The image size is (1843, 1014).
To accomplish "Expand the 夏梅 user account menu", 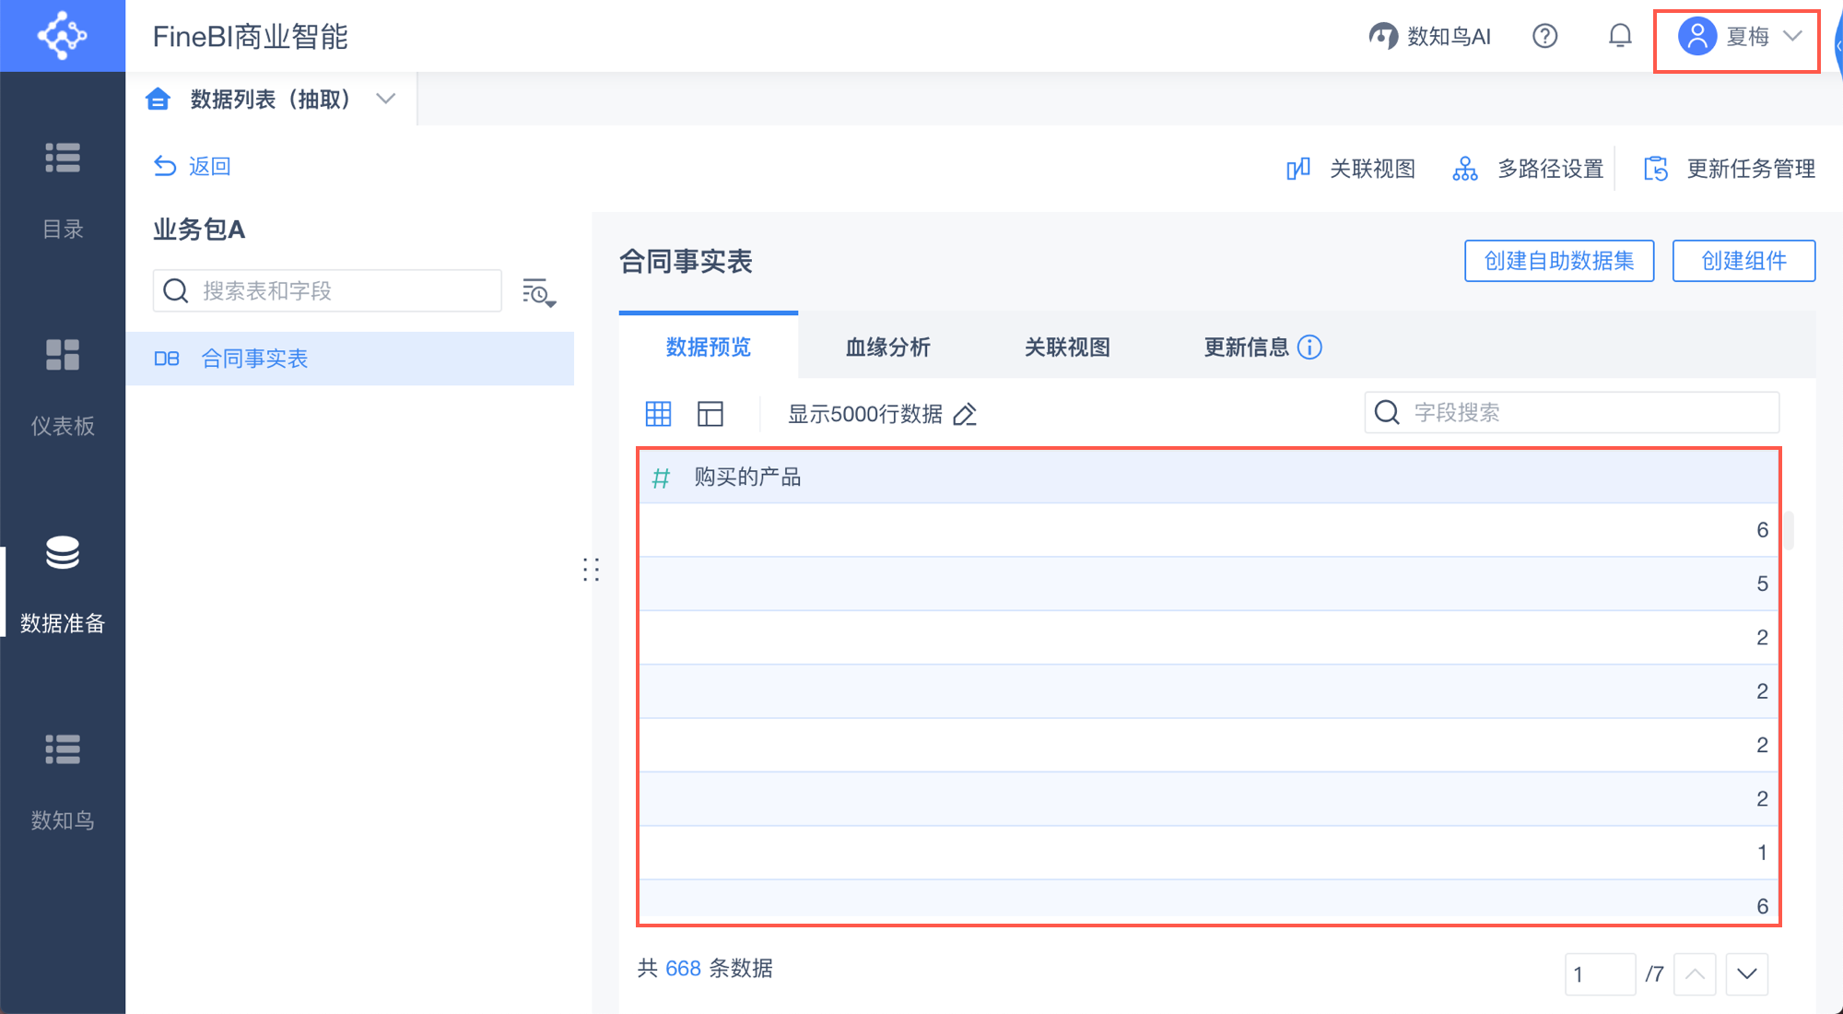I will point(1737,37).
